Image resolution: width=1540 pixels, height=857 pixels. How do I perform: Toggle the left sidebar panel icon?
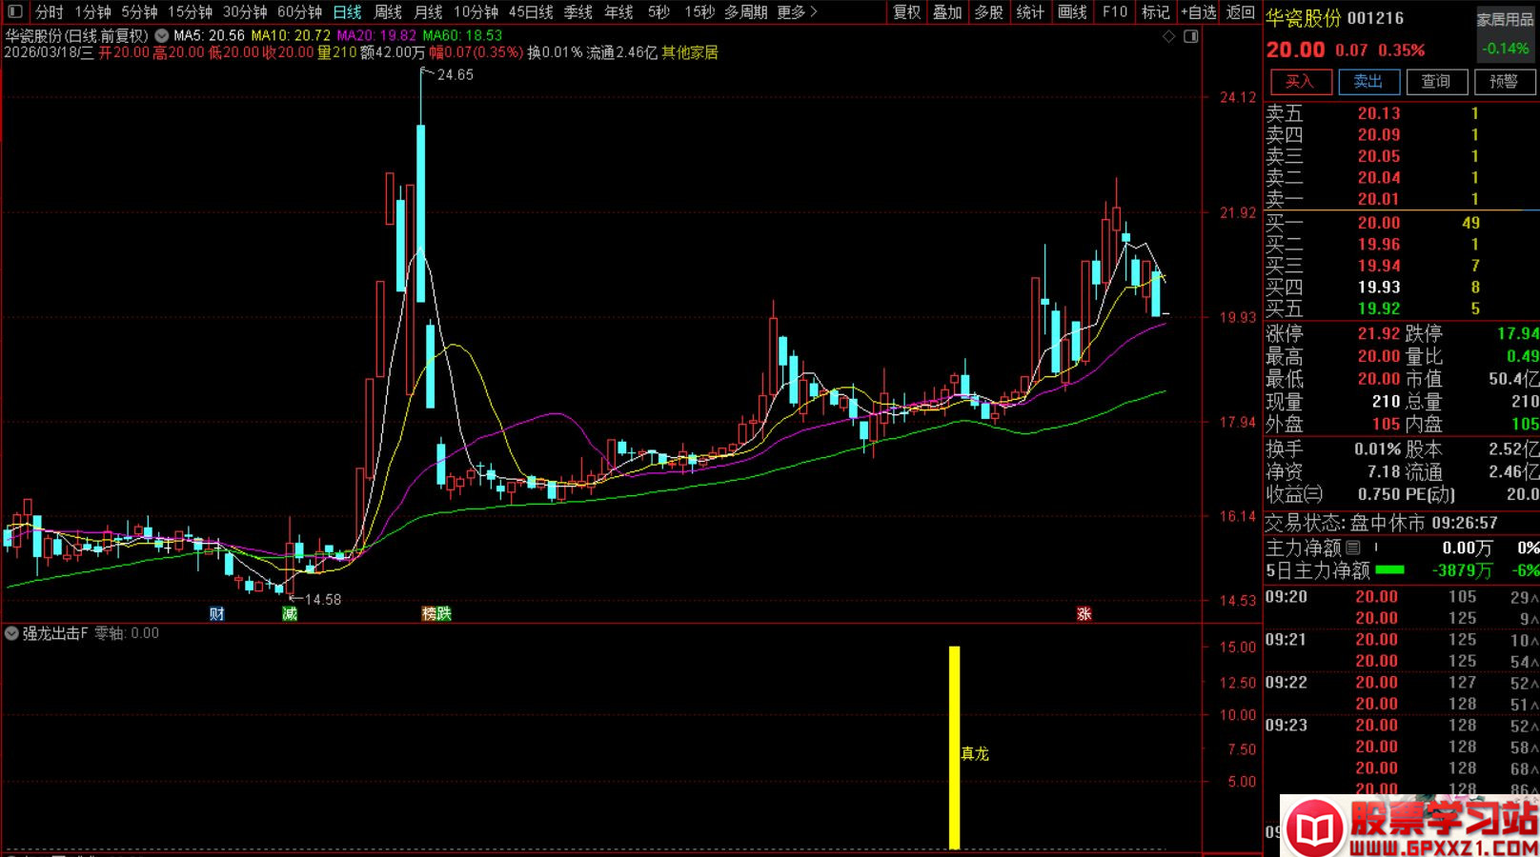tap(14, 11)
